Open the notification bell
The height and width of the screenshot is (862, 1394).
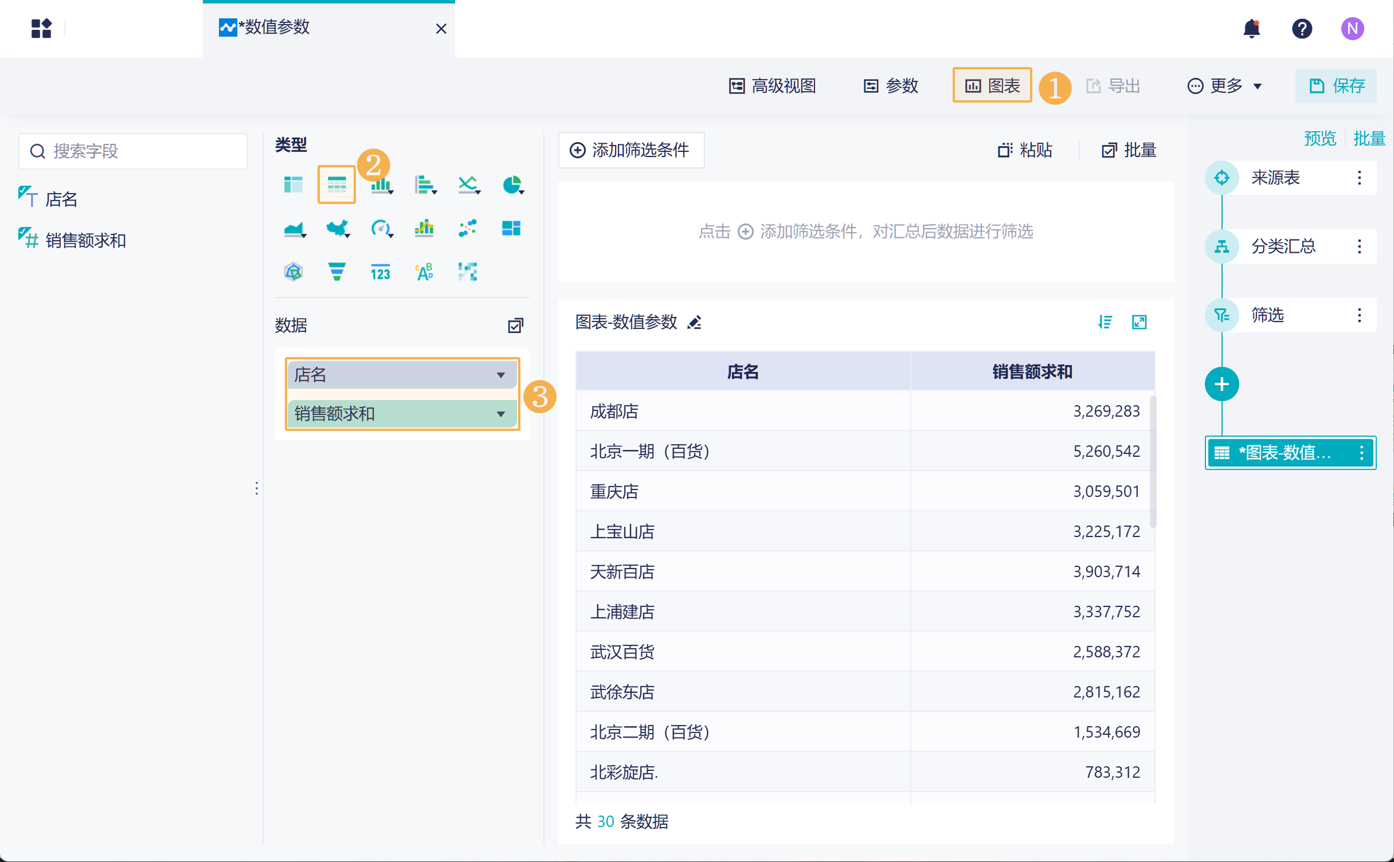1252,28
